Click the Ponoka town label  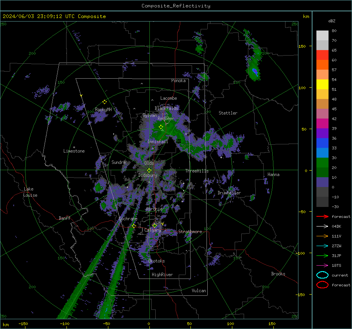(178, 81)
